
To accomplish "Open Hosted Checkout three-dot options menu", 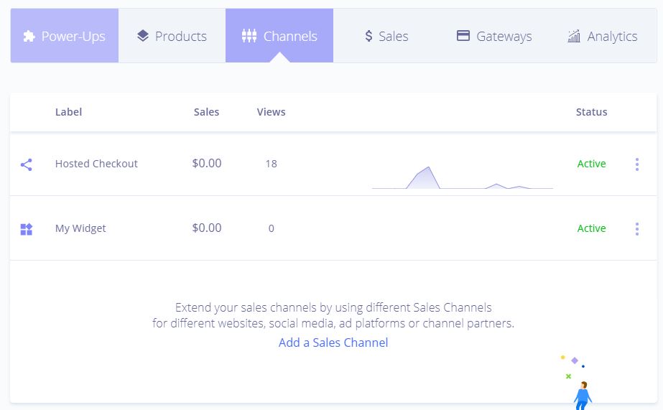I will (x=637, y=164).
